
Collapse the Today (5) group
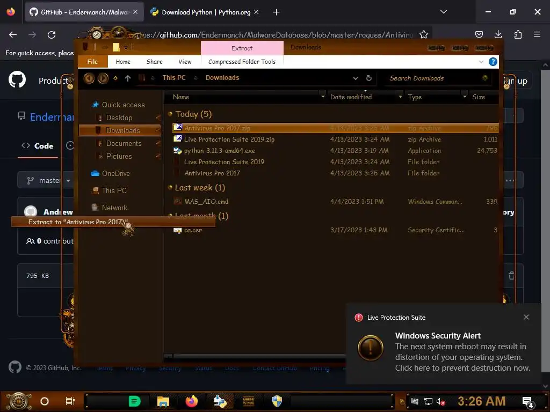point(170,114)
